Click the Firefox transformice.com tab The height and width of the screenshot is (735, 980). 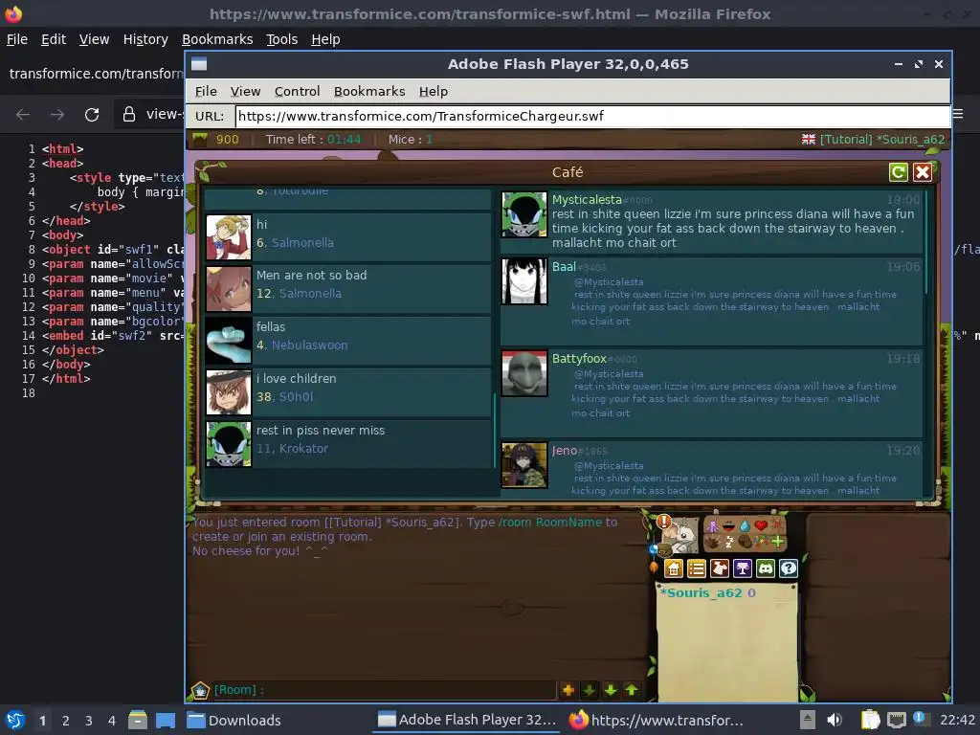94,74
